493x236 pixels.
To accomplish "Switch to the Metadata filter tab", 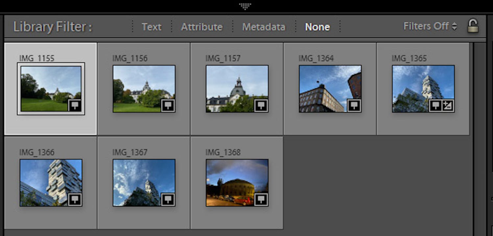I will [x=263, y=27].
